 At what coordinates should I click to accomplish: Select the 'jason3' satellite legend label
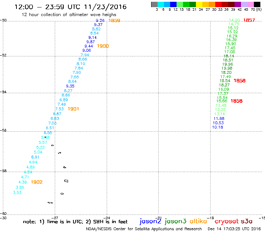(x=175, y=221)
